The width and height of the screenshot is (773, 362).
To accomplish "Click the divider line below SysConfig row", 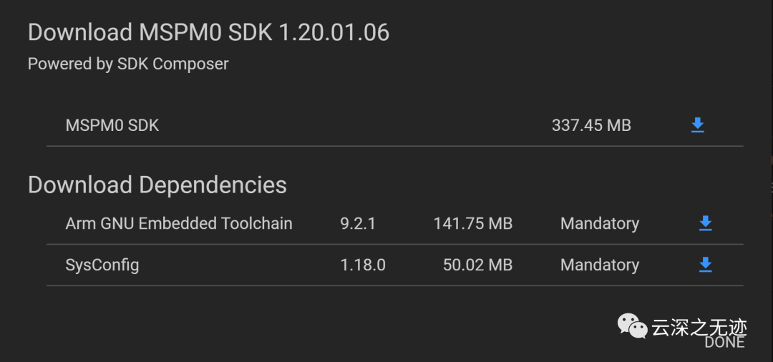I will point(394,286).
